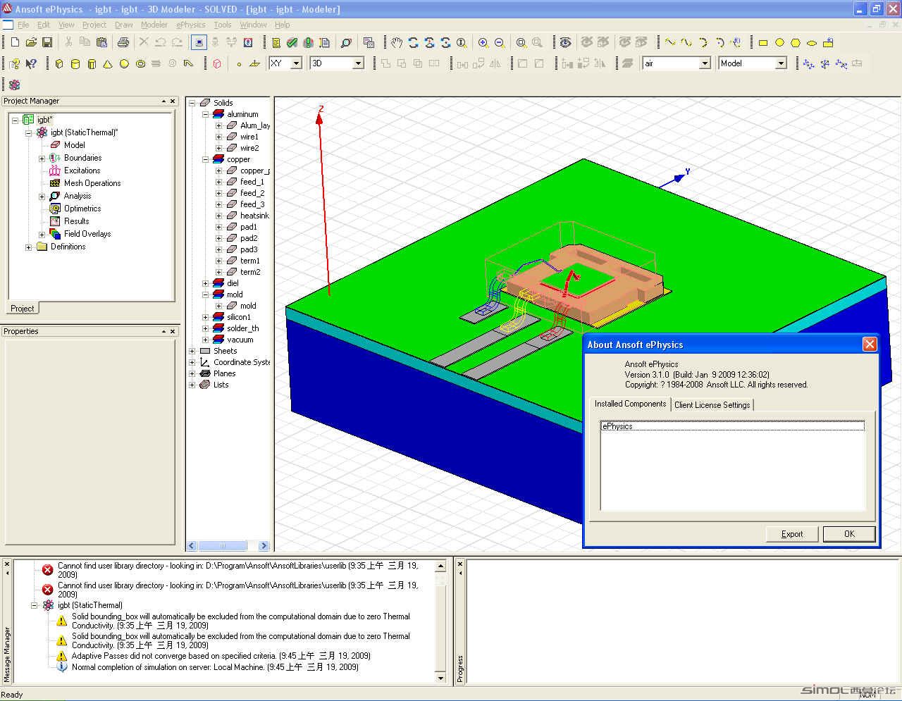Click the relative coordinate system icon
Image resolution: width=902 pixels, height=701 pixels.
click(x=808, y=63)
